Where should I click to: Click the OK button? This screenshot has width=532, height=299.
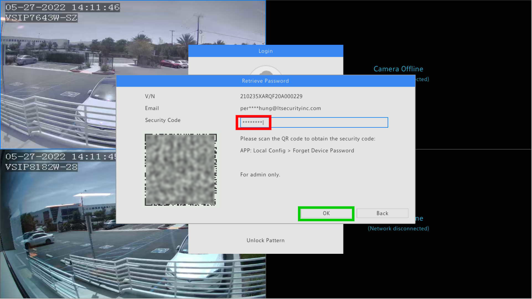coord(326,213)
